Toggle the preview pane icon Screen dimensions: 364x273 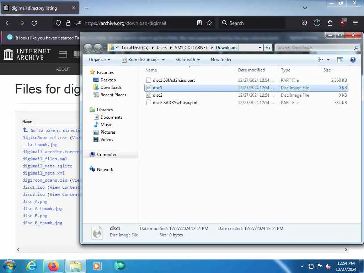pyautogui.click(x=340, y=60)
